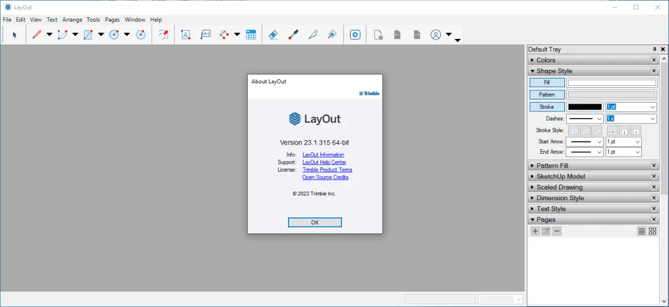Select the Rectangle tool
This screenshot has height=307, width=669.
coord(89,35)
